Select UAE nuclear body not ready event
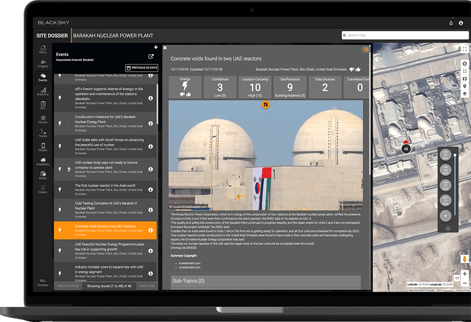471x322 pixels. click(105, 169)
